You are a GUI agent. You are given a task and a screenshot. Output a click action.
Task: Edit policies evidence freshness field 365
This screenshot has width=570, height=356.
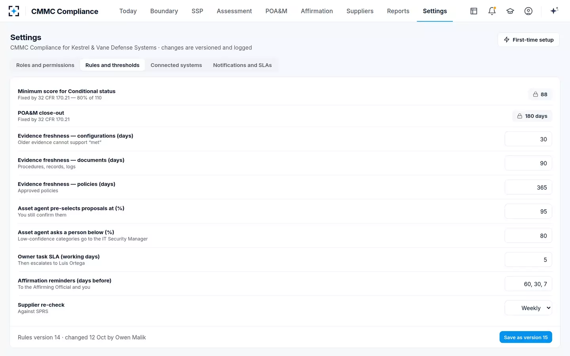(528, 187)
